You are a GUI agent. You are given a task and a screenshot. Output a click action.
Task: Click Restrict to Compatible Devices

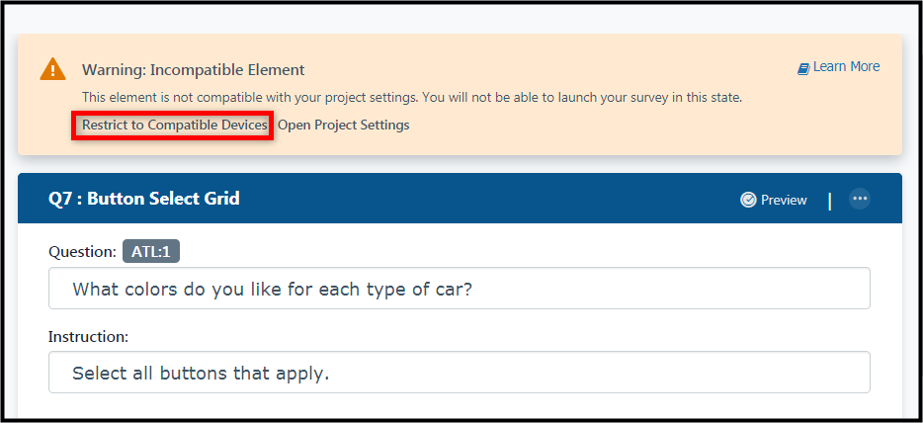point(174,125)
